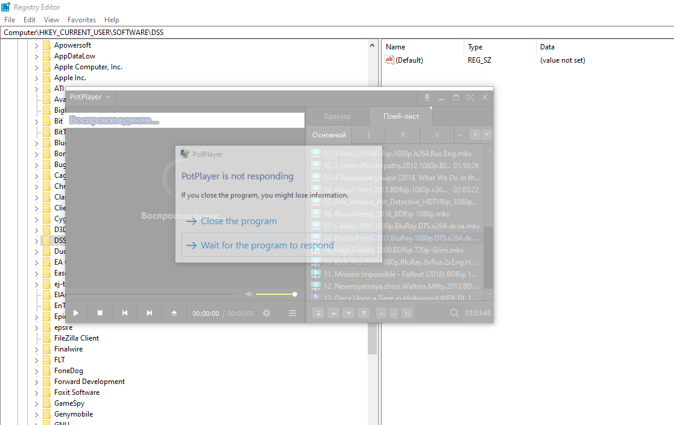Move selected playlist item down
Image resolution: width=674 pixels, height=425 pixels.
coord(348,313)
